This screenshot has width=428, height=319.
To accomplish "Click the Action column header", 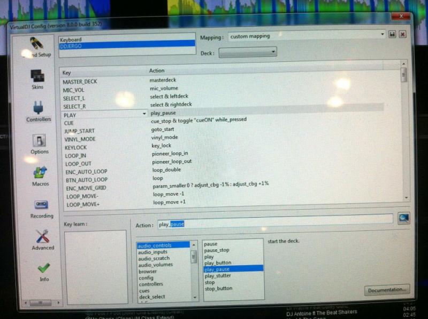I will click(157, 70).
